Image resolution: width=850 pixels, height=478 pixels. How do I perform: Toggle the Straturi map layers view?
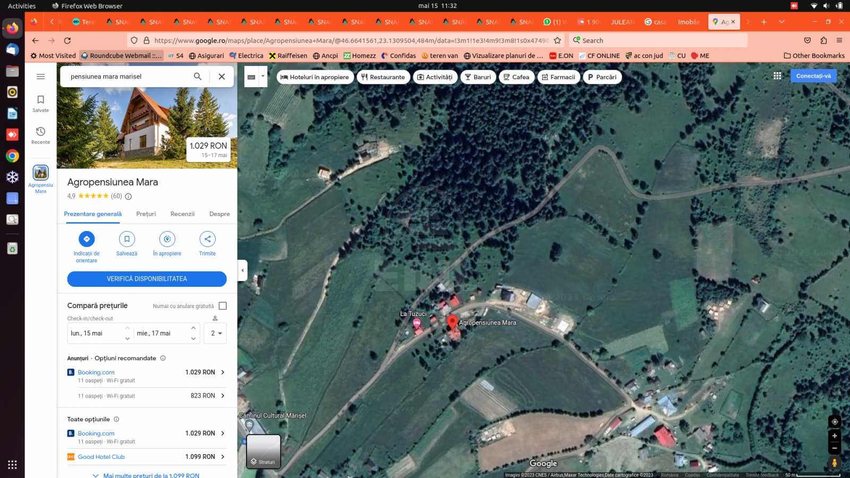click(x=263, y=451)
